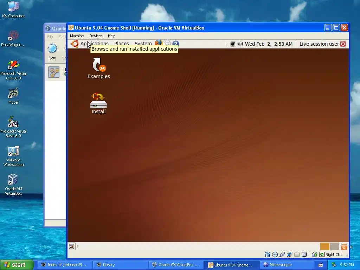
Task: Click the Right Ctrl host key label
Action: click(334, 255)
